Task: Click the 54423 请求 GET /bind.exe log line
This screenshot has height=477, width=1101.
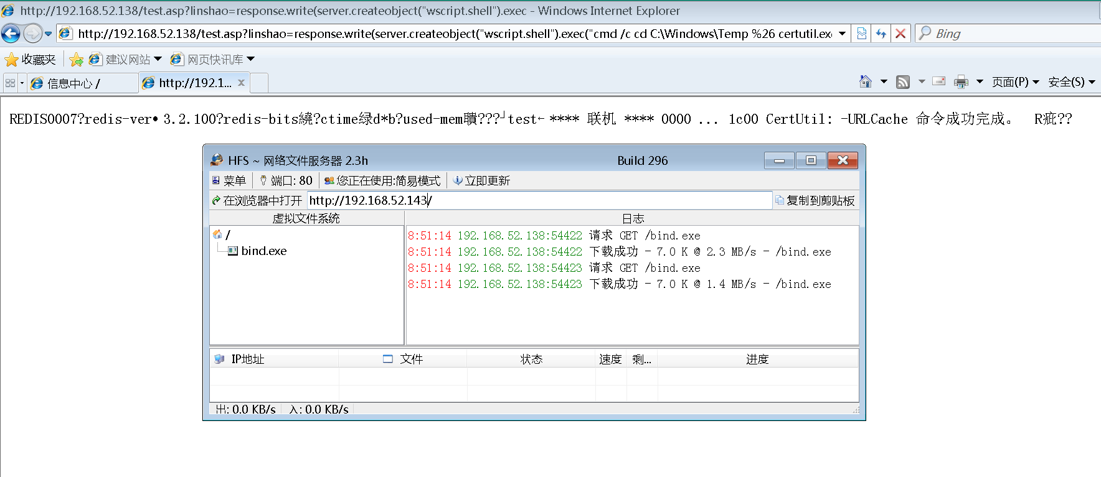Action: point(554,268)
